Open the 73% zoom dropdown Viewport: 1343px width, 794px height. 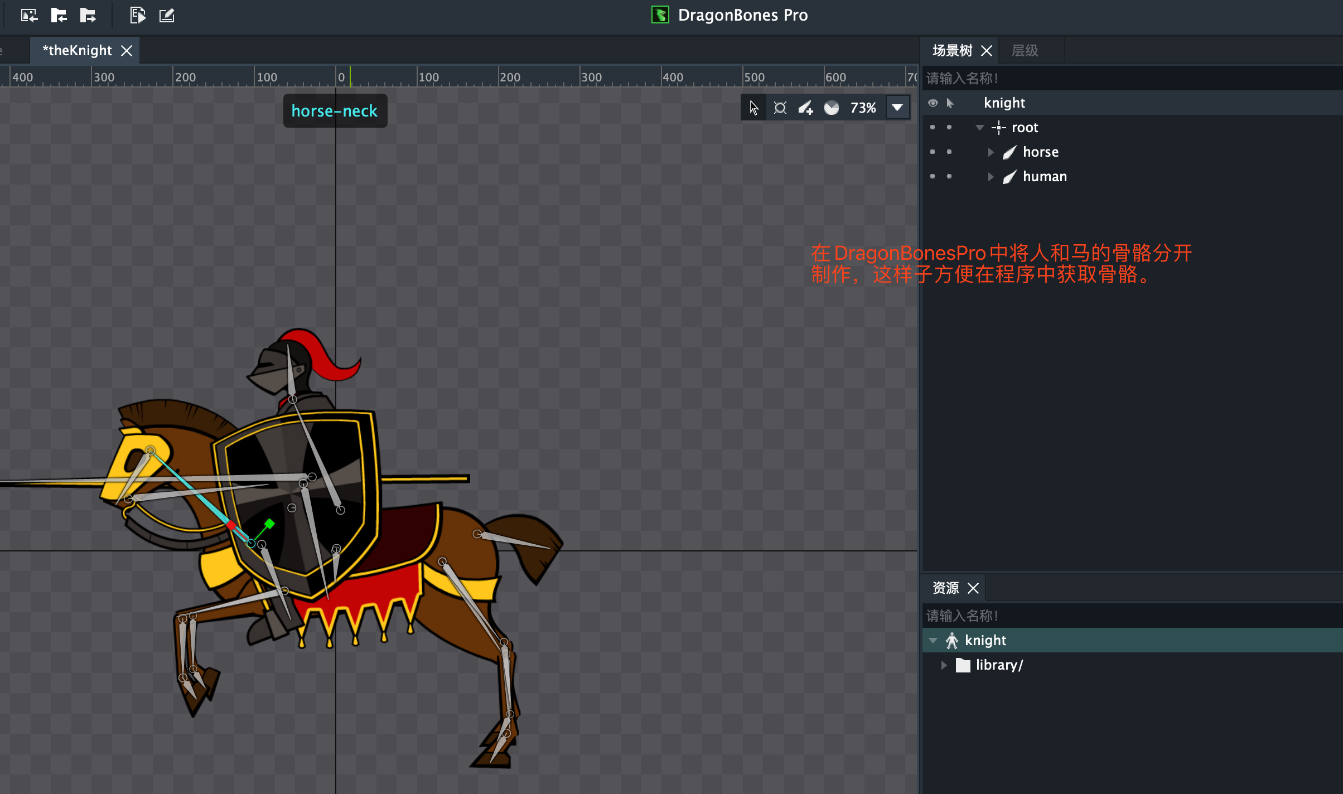[x=897, y=108]
